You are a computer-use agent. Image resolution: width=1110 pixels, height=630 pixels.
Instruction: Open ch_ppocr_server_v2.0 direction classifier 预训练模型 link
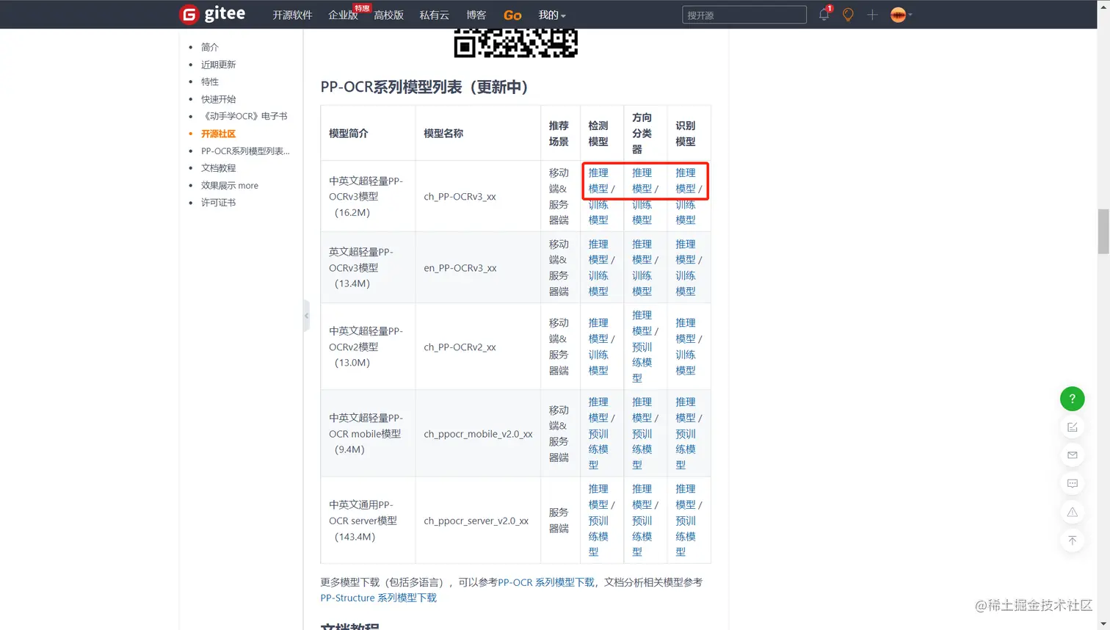pyautogui.click(x=642, y=536)
